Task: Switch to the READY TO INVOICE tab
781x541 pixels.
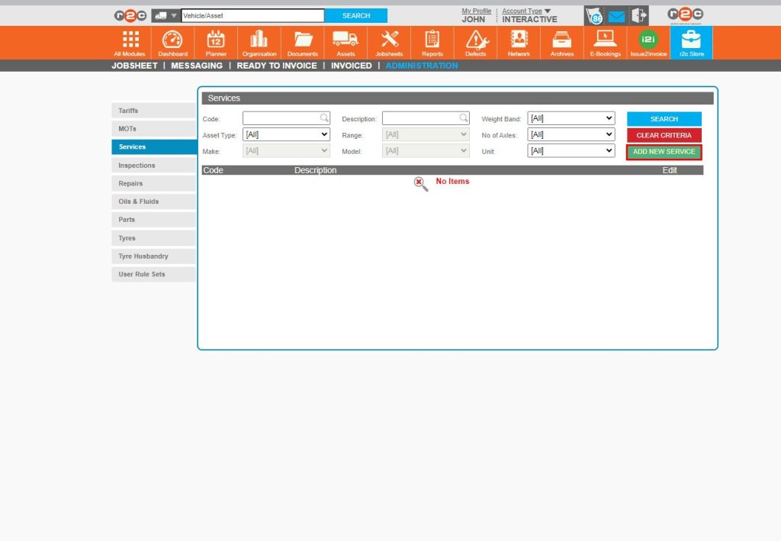Action: (277, 66)
